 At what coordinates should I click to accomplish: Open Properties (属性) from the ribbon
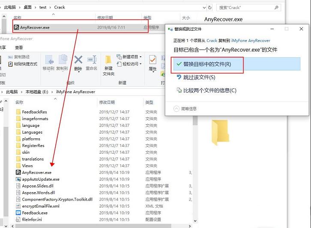point(153,62)
